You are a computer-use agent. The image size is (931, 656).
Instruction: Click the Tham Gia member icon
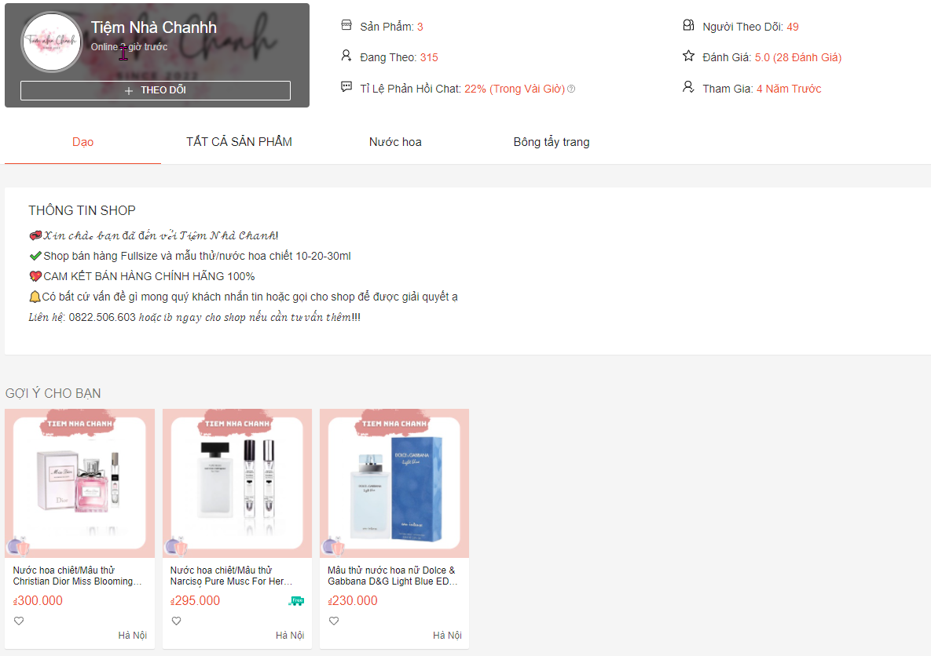pos(688,87)
